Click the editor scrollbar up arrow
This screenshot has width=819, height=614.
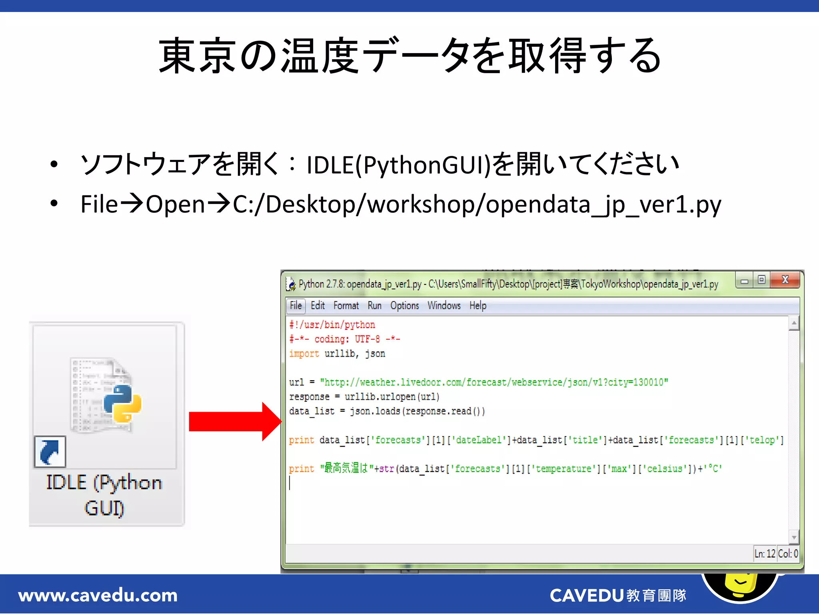pos(794,323)
